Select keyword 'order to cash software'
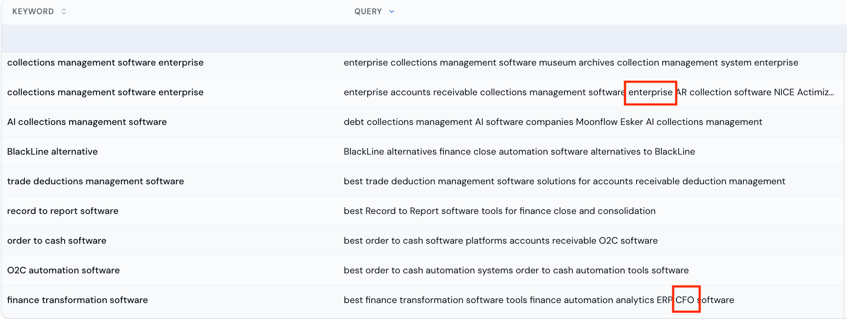 (x=57, y=241)
